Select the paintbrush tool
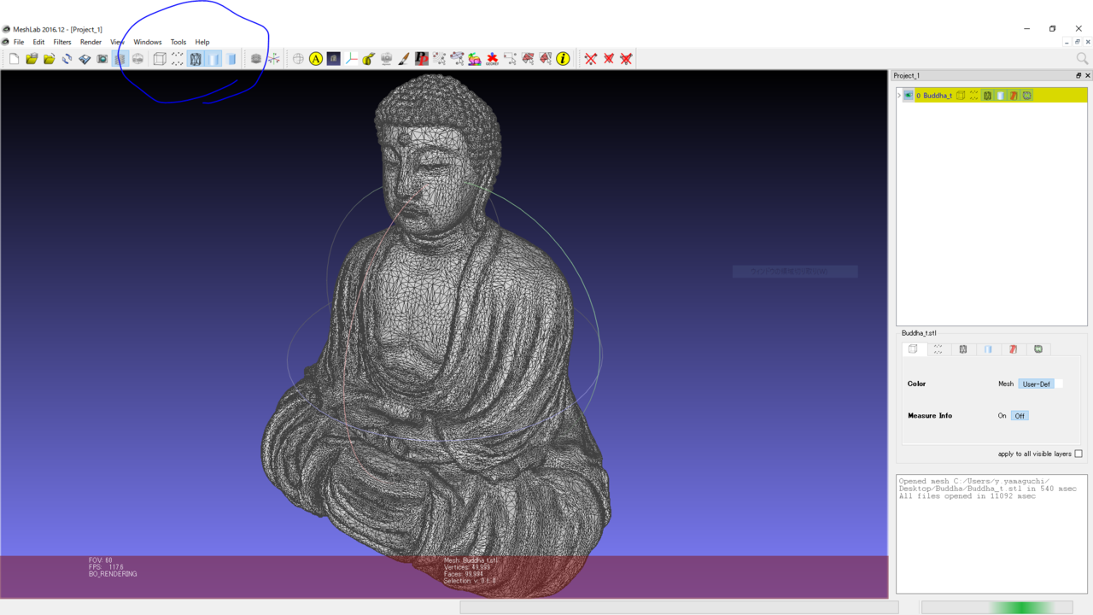 point(404,59)
